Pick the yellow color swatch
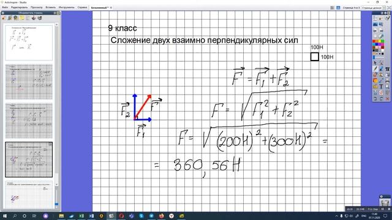 pyautogui.click(x=380, y=41)
